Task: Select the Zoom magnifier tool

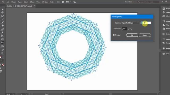Action: coord(2,53)
